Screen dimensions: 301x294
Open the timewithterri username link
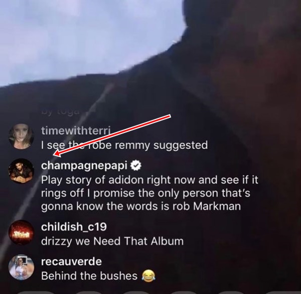pyautogui.click(x=76, y=131)
